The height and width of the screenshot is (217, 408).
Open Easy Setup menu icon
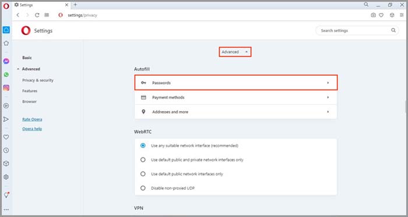coord(402,15)
